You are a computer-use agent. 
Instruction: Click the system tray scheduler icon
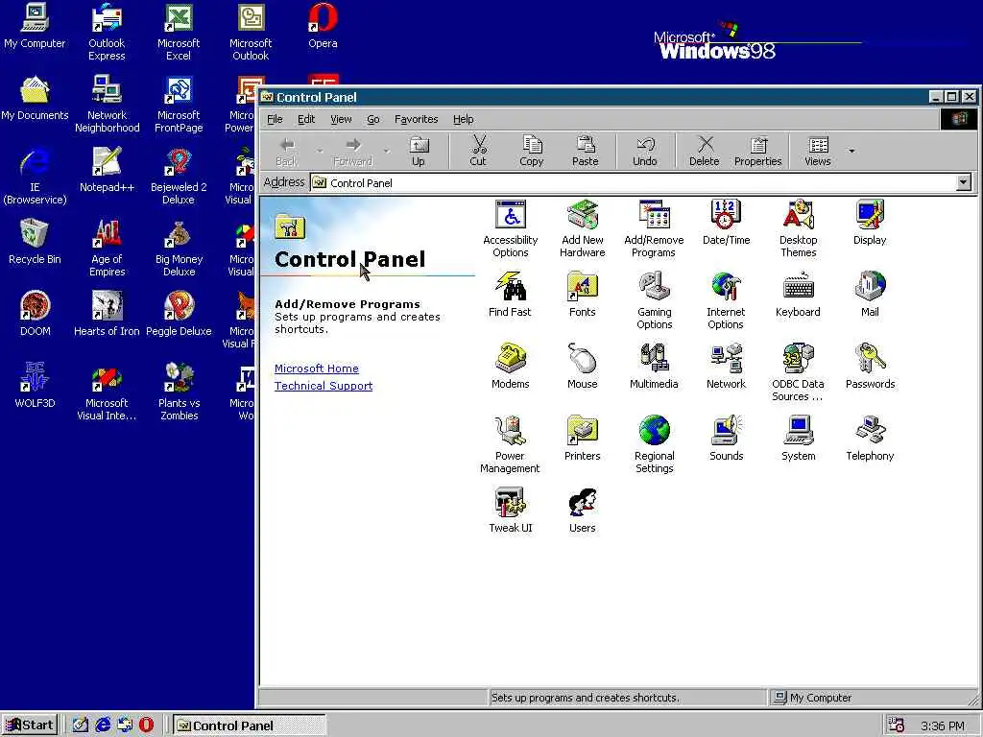[x=896, y=725]
